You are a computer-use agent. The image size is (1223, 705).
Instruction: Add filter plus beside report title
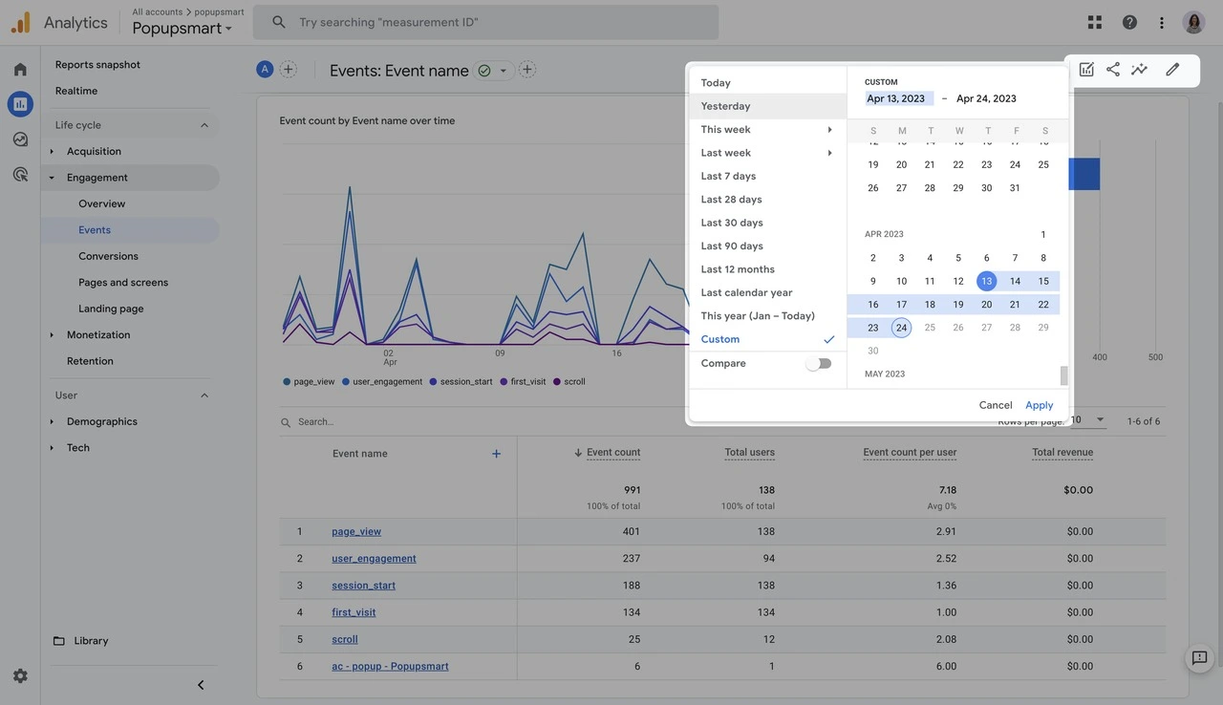[x=527, y=70]
